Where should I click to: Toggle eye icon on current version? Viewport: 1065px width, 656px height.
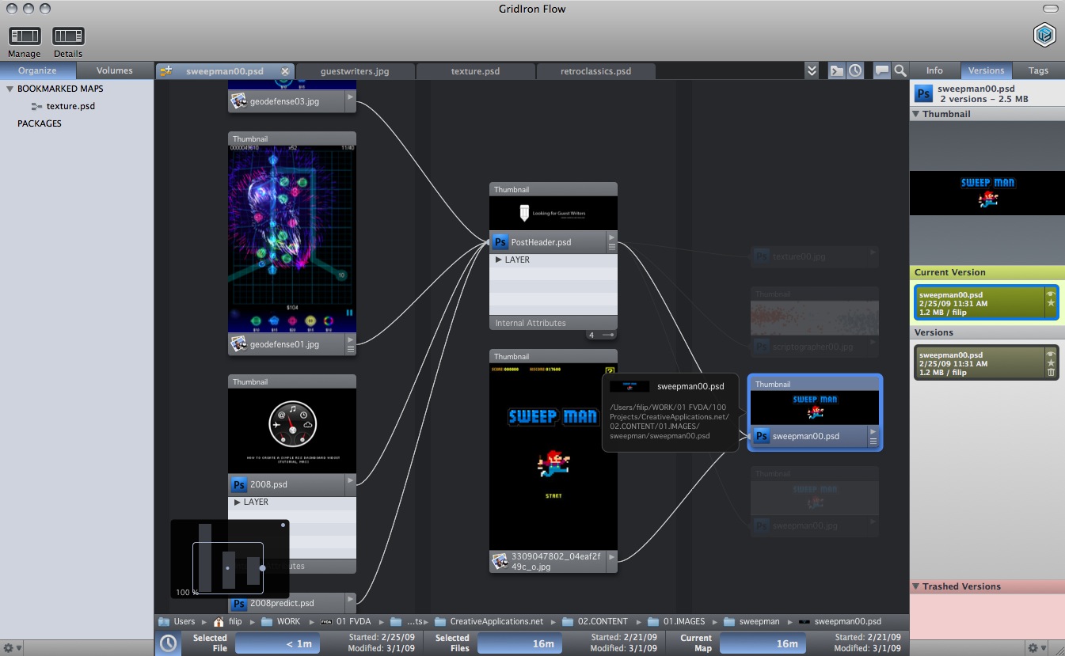1051,293
